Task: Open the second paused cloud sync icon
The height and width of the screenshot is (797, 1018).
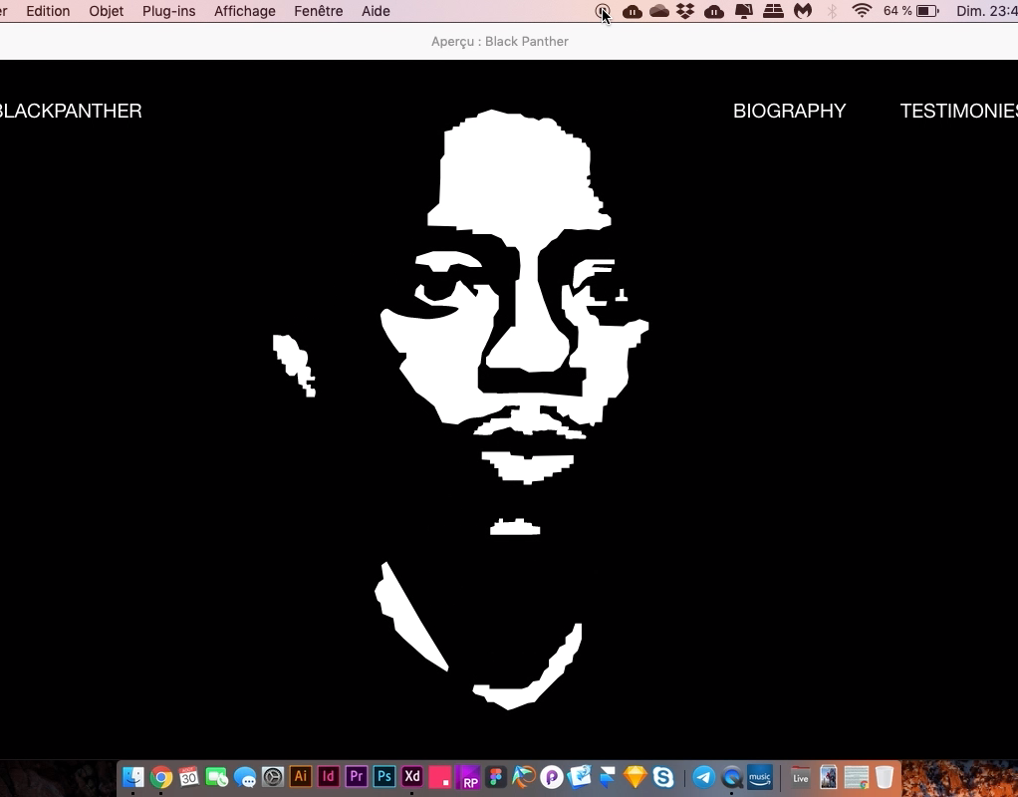Action: pyautogui.click(x=714, y=11)
